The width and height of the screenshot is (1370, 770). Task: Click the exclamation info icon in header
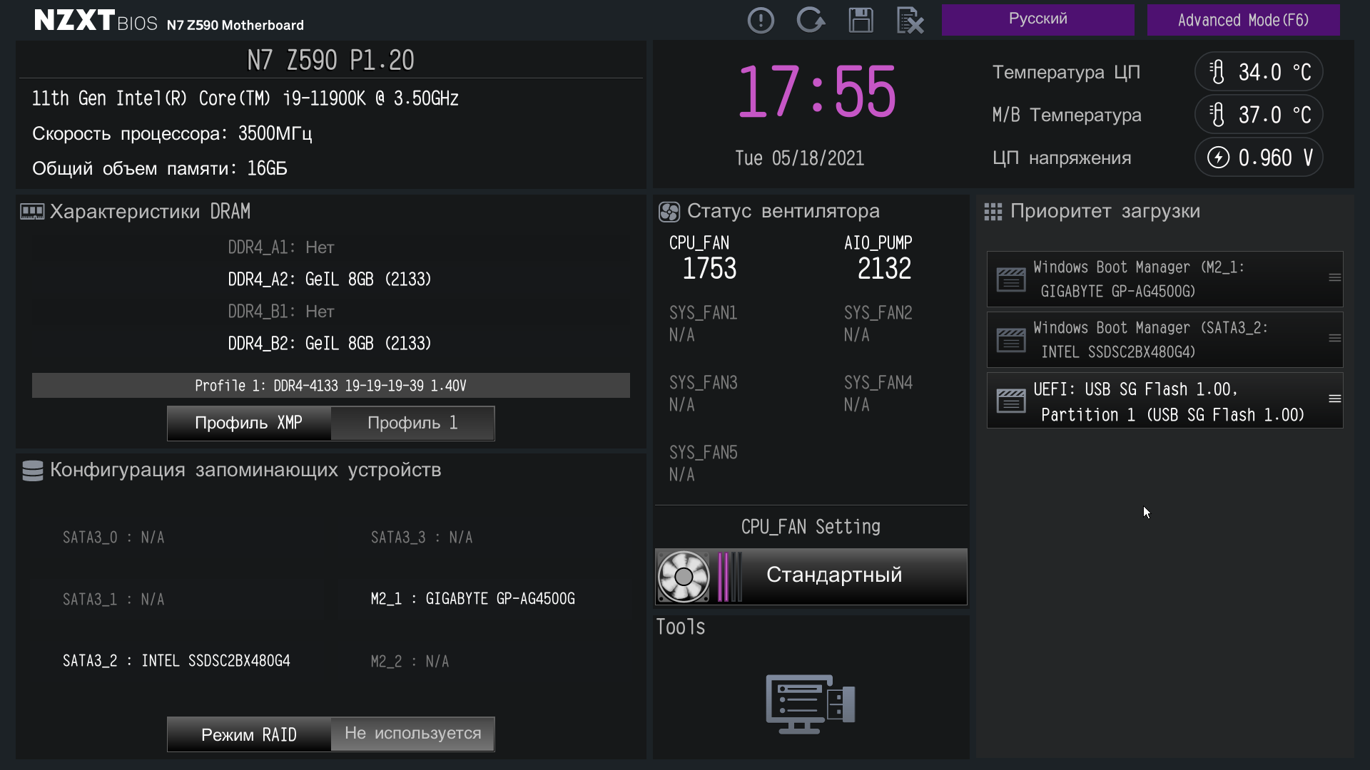[x=761, y=20]
